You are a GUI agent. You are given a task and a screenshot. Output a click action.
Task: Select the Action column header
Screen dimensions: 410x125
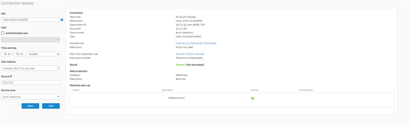pyautogui.click(x=255, y=90)
